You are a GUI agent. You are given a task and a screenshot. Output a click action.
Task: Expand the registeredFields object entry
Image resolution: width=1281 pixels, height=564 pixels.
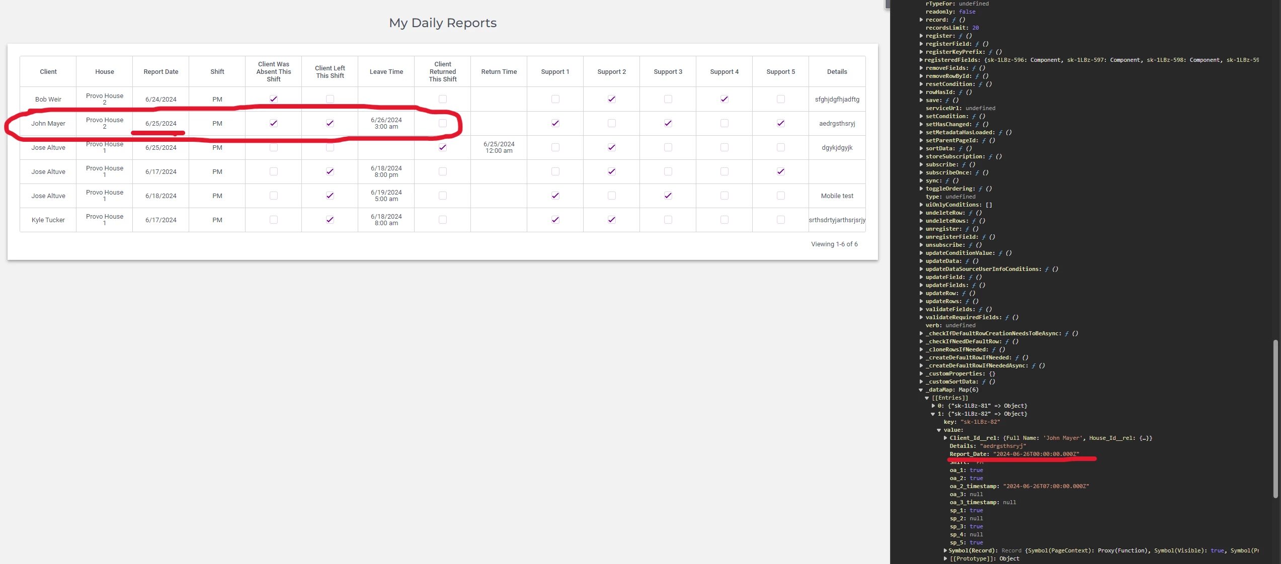[921, 60]
